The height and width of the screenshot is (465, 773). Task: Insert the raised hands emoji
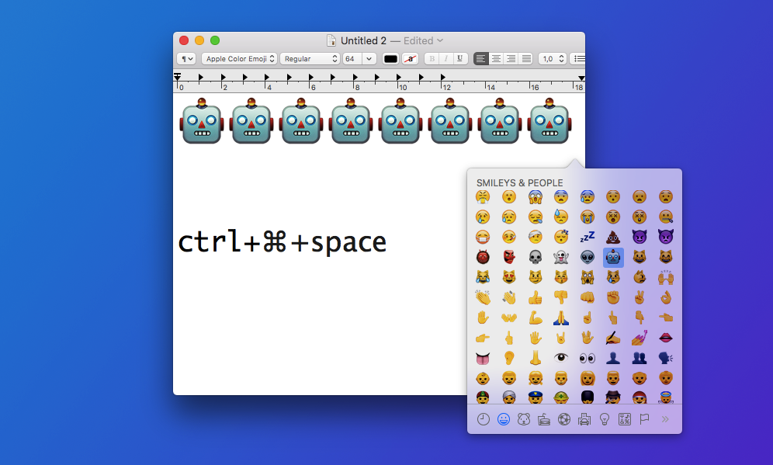pos(666,278)
